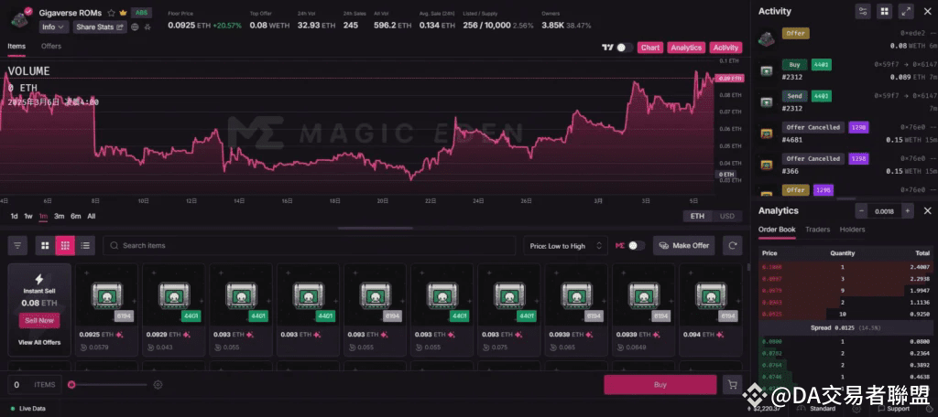Focus the Search items field

(310, 246)
